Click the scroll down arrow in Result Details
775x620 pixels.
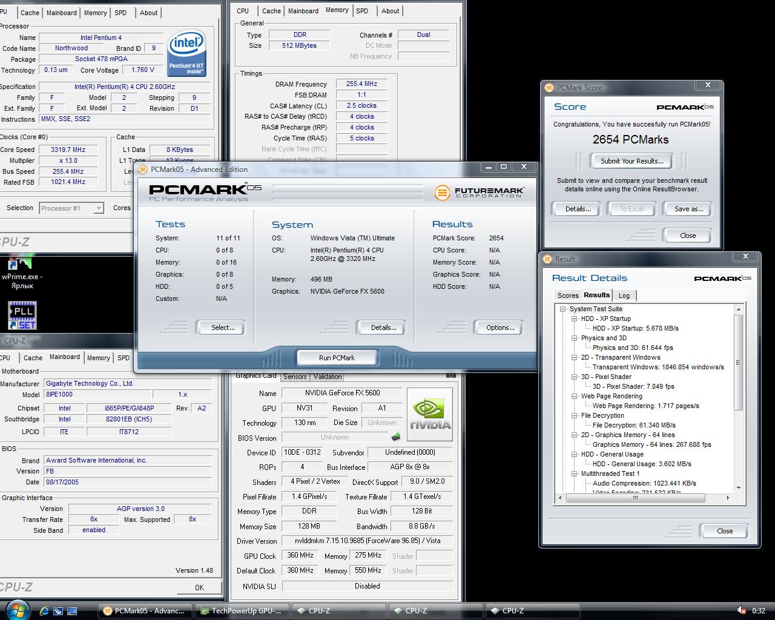738,487
